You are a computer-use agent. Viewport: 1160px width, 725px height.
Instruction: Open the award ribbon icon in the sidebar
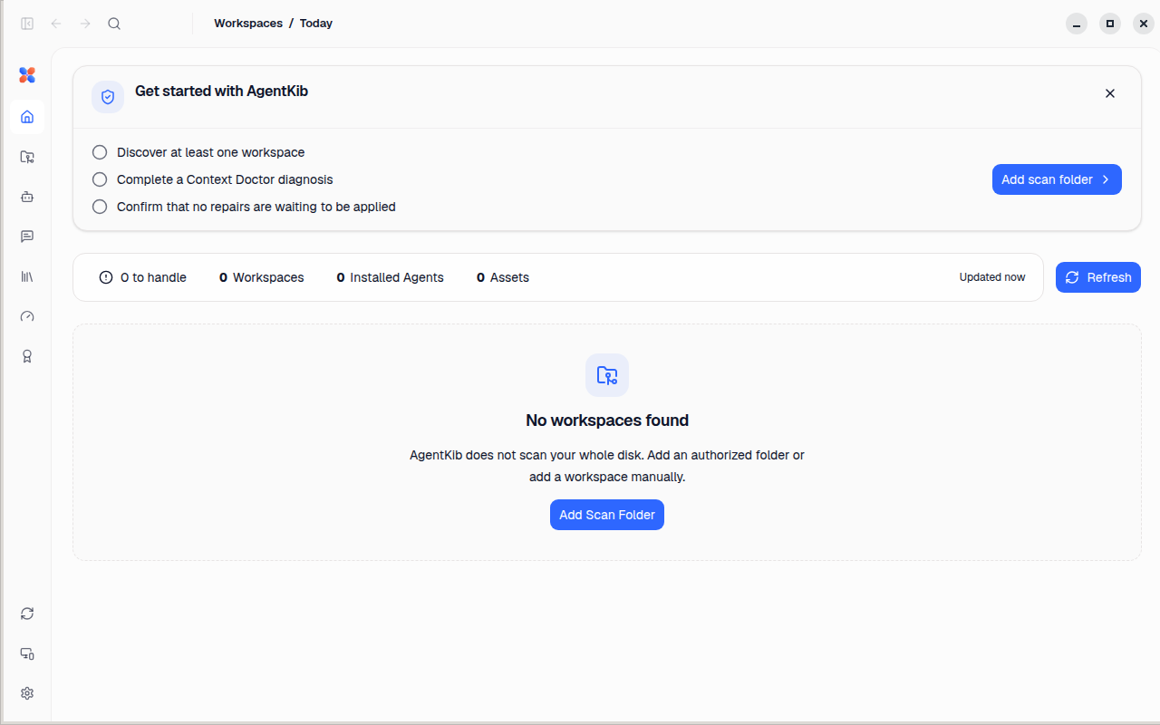tap(27, 356)
